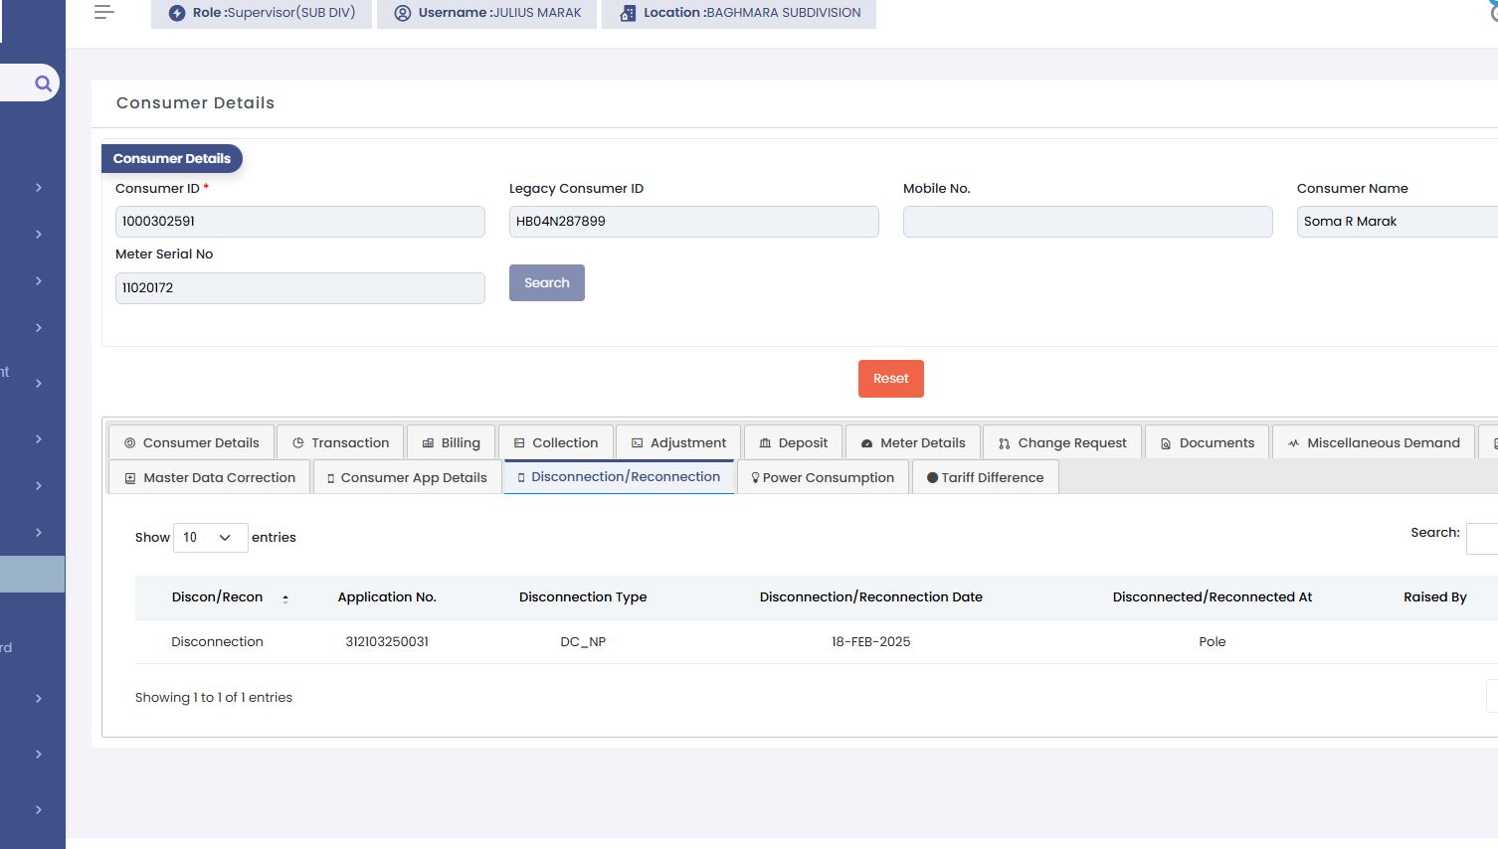Click the Username user icon
The image size is (1498, 849).
(403, 13)
